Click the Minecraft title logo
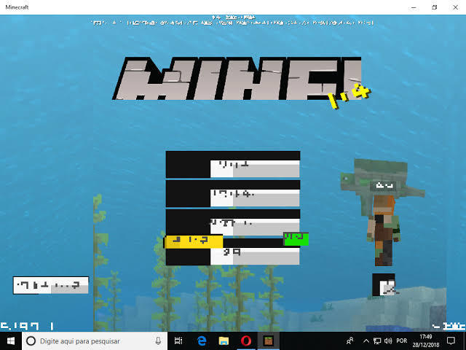 237,78
